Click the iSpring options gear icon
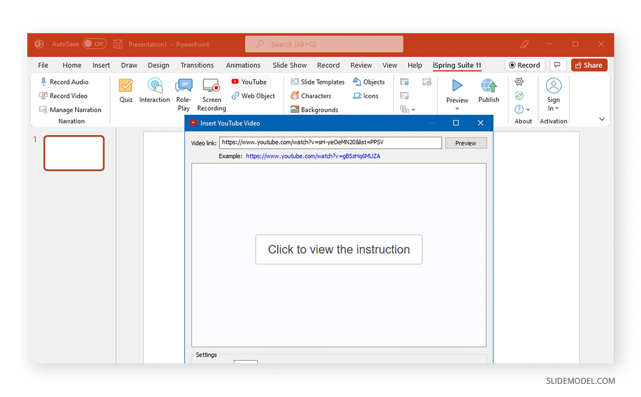The width and height of the screenshot is (641, 397). click(519, 82)
